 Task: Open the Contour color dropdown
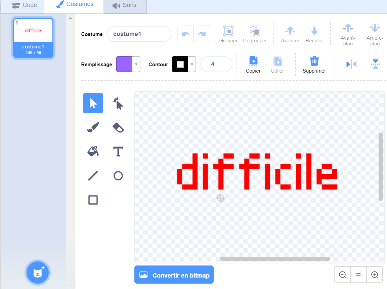coord(192,64)
